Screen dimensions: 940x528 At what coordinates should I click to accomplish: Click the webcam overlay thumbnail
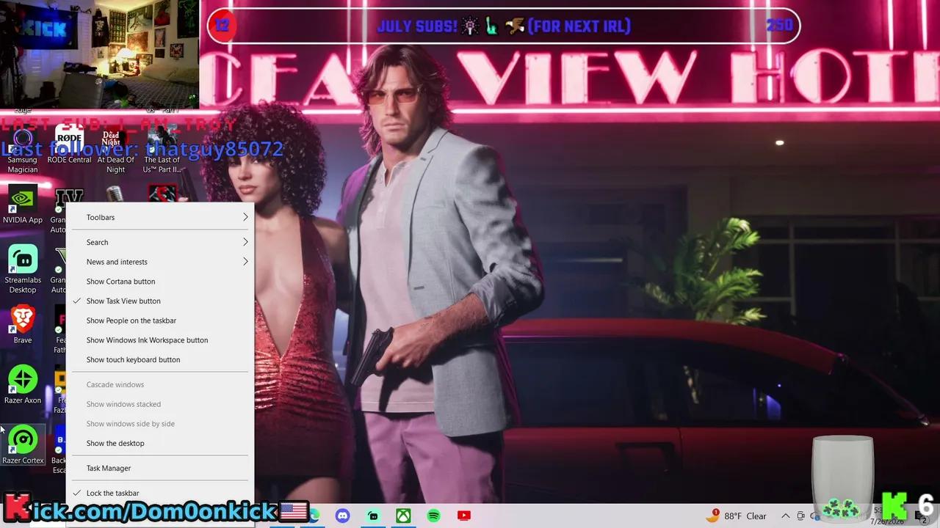pos(99,54)
